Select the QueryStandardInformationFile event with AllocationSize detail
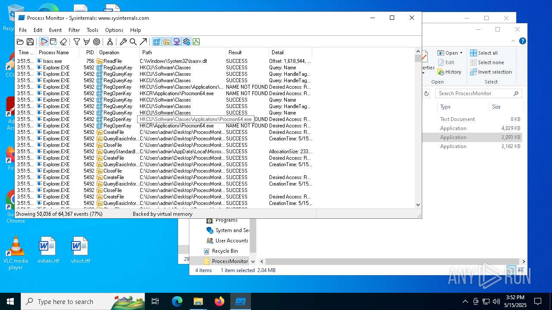The width and height of the screenshot is (552, 310). [164, 152]
